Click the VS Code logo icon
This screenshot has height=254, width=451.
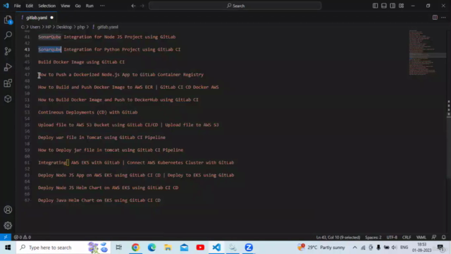coord(6,6)
